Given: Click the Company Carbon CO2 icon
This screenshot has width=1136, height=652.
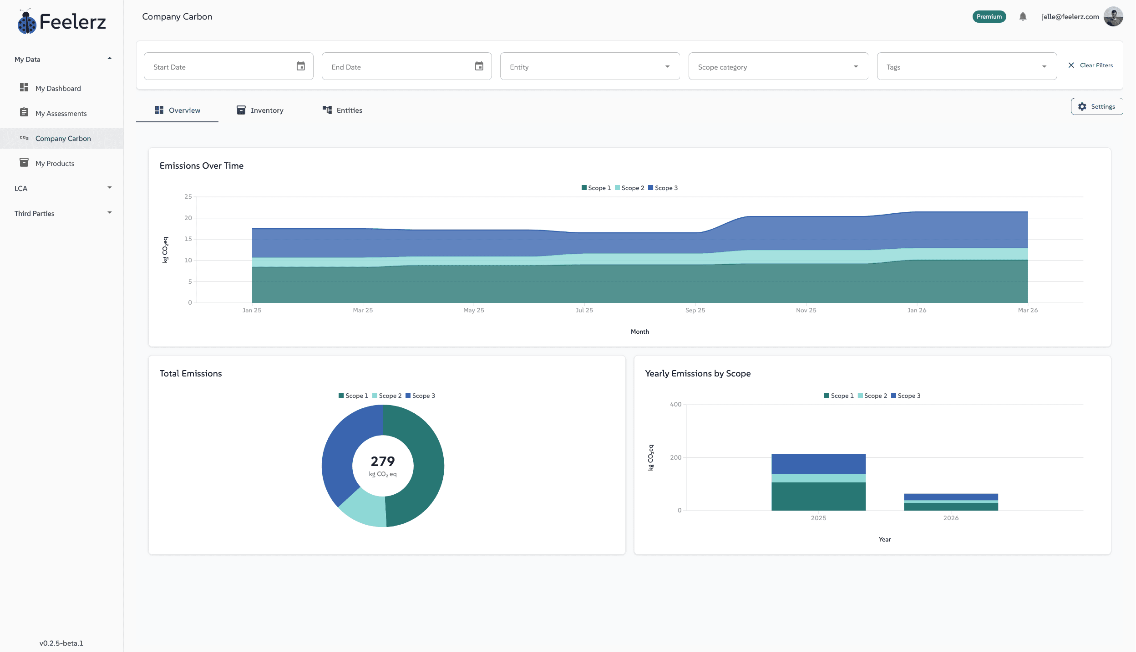Looking at the screenshot, I should pyautogui.click(x=24, y=138).
